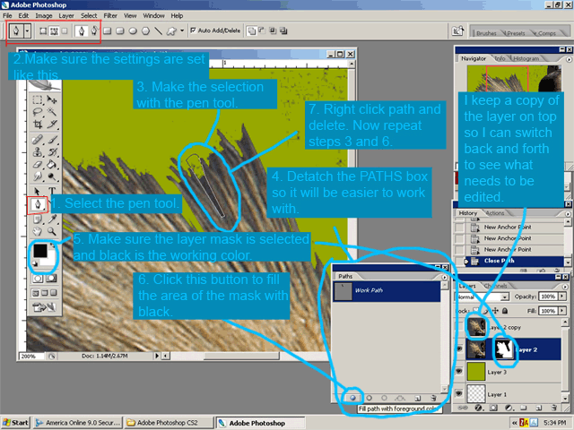Select the History Brush tool

tap(52, 152)
